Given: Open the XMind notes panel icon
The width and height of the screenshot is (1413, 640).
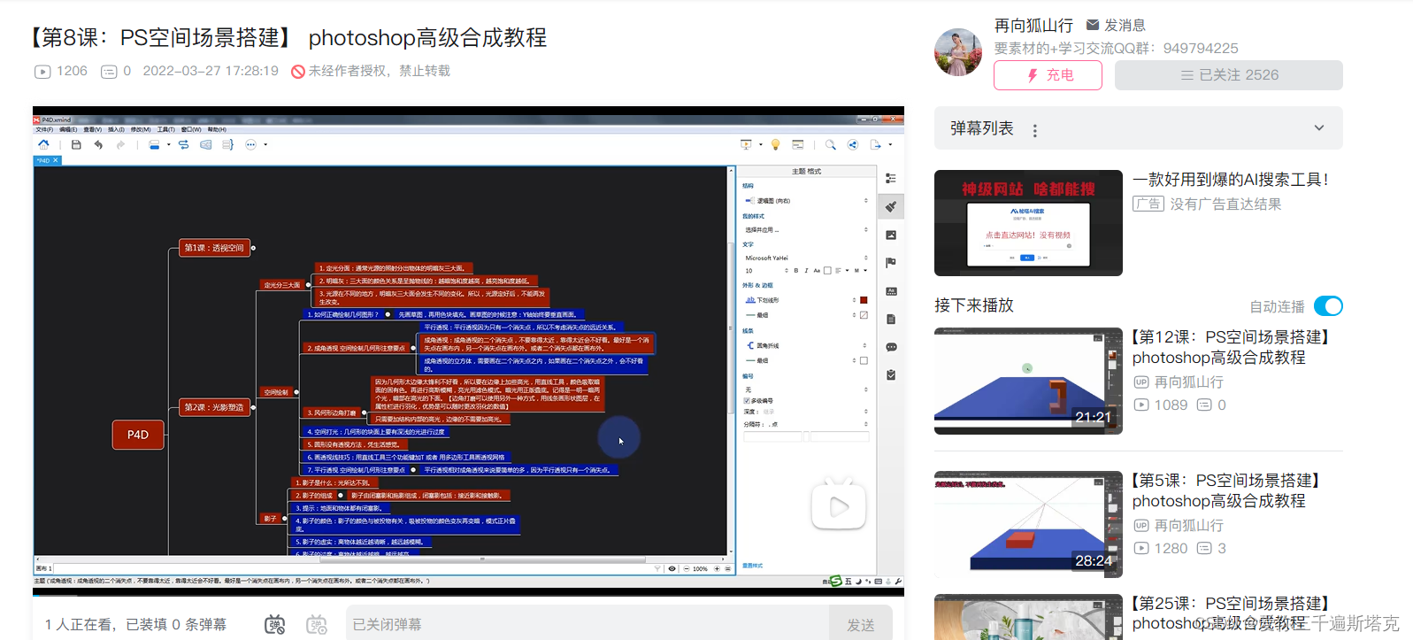Looking at the screenshot, I should pyautogui.click(x=891, y=319).
